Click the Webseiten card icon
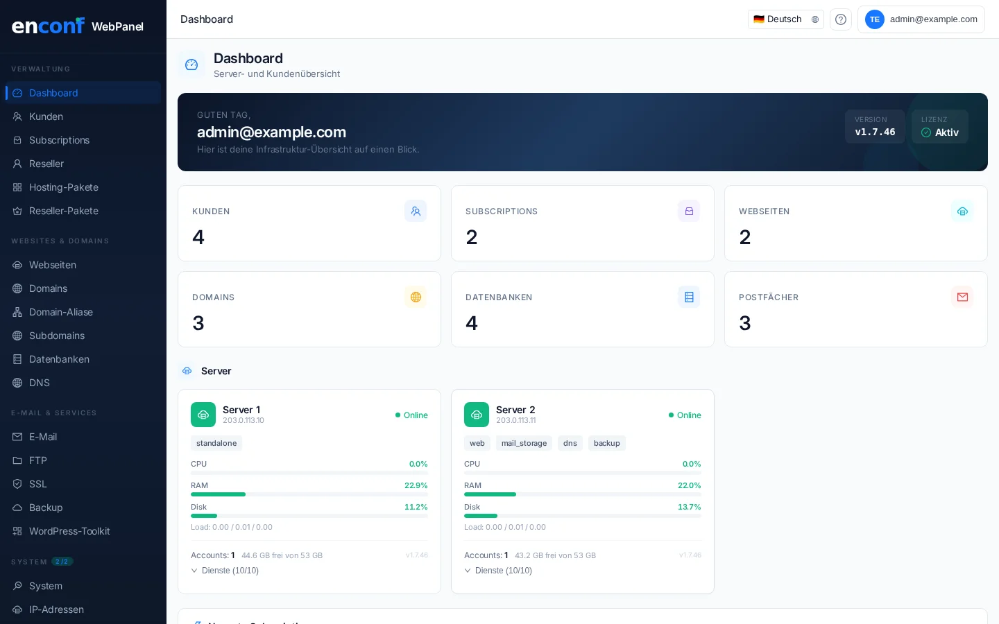The height and width of the screenshot is (624, 999). coord(962,211)
